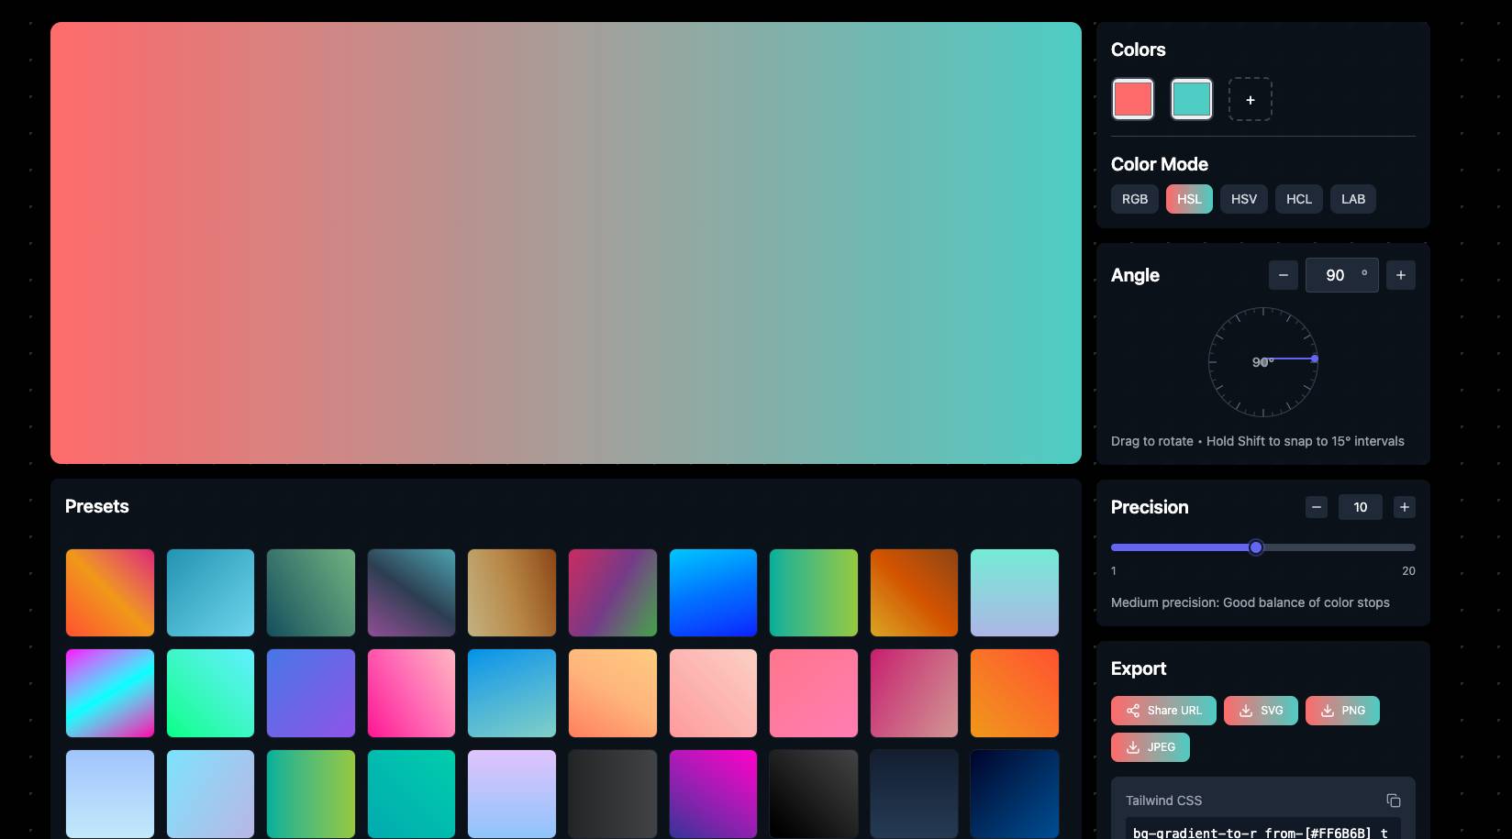
Task: Apply the hot pink preset in second row
Action: point(411,693)
